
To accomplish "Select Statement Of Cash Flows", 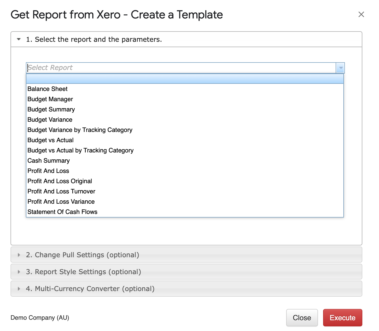I will point(185,212).
